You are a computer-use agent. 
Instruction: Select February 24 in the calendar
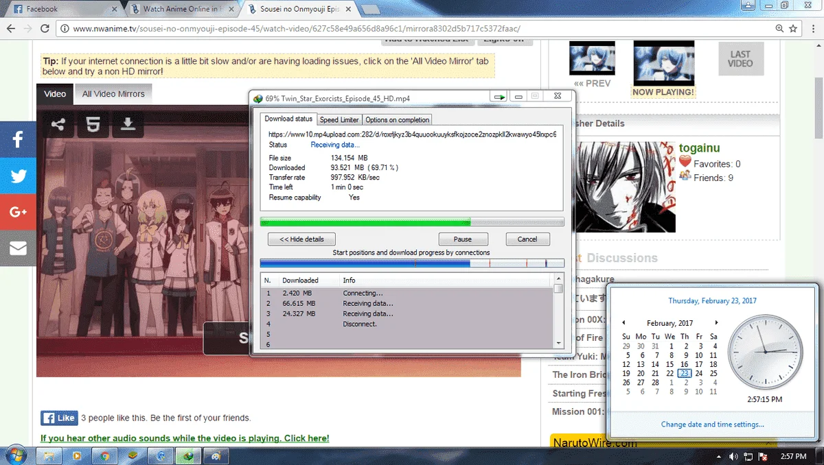pyautogui.click(x=699, y=374)
